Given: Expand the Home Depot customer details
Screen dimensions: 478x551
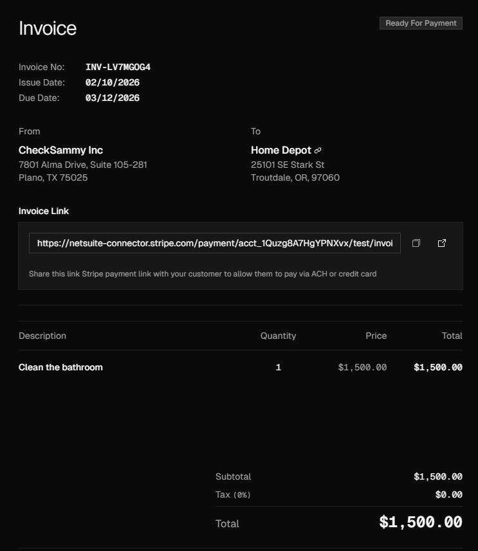Looking at the screenshot, I should [x=282, y=150].
